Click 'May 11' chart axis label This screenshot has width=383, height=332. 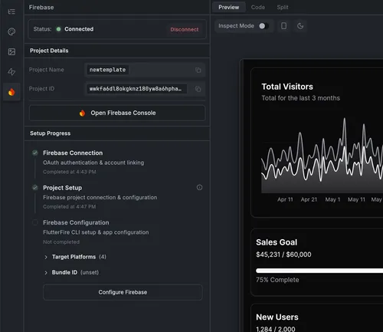(x=356, y=199)
